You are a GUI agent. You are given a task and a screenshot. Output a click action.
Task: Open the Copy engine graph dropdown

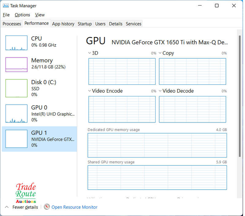click(160, 53)
